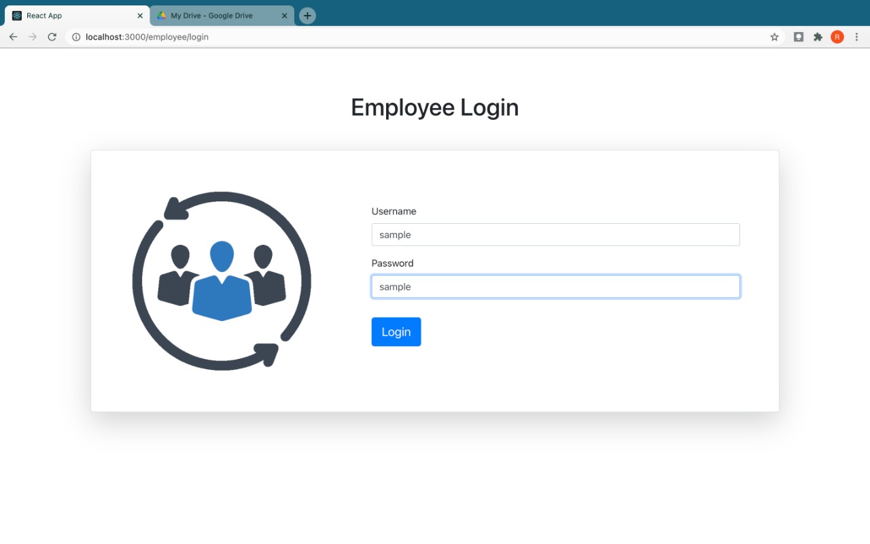Close the React App tab
The height and width of the screenshot is (544, 870).
(x=140, y=16)
